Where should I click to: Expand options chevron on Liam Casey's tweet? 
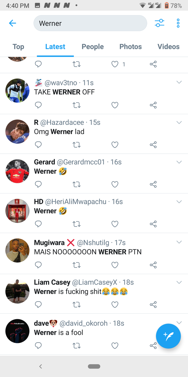[x=179, y=282]
